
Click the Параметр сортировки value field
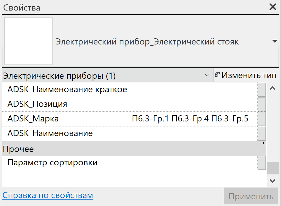pos(194,163)
